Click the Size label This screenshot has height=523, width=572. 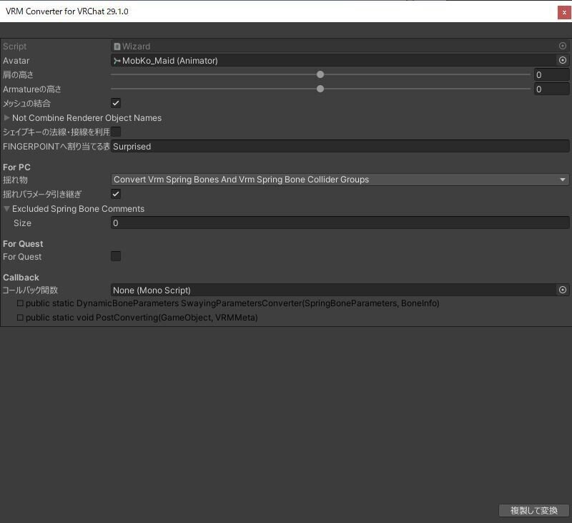(22, 223)
